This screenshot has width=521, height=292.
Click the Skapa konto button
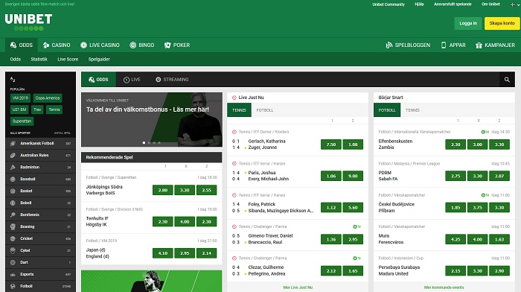(502, 23)
